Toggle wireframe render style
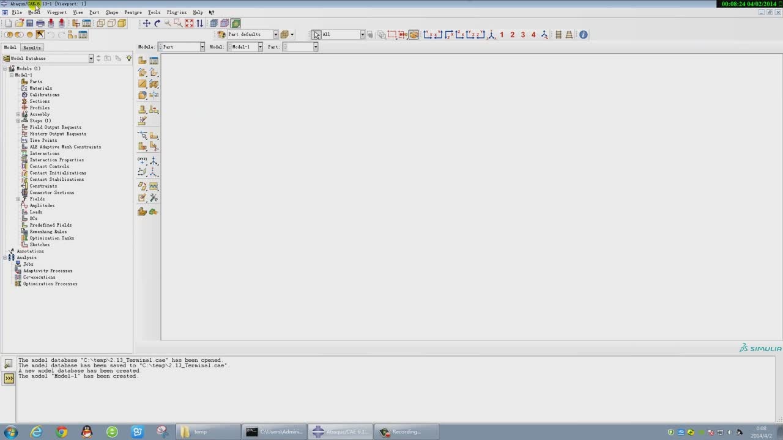 click(101, 23)
